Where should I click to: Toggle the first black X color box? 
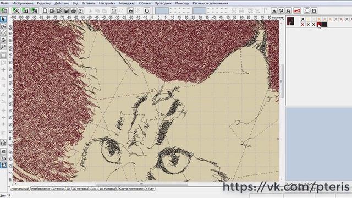click(302, 19)
